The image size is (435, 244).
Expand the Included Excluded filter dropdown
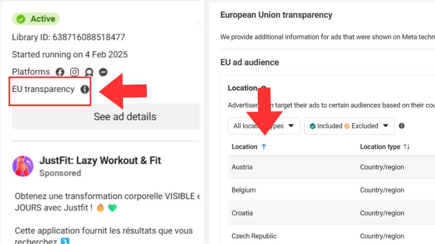(x=349, y=126)
